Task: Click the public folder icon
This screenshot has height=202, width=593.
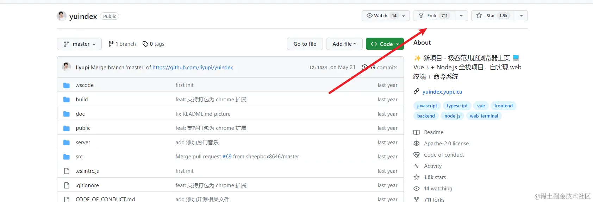Action: (x=67, y=128)
